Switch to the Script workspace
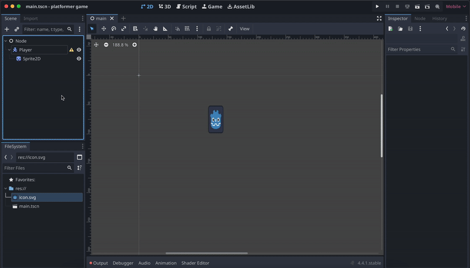 187,6
